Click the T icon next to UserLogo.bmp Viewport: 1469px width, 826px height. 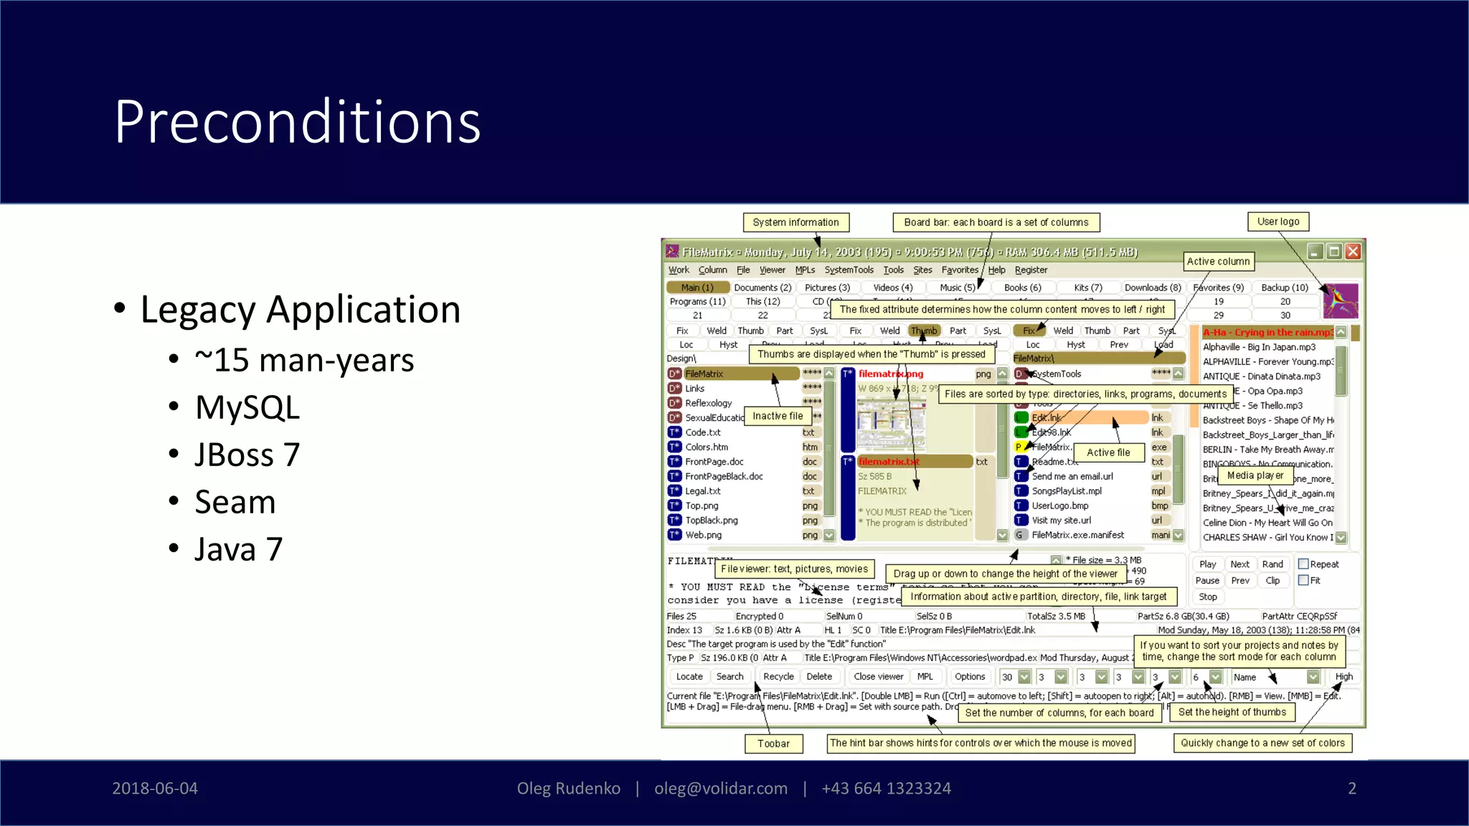tap(1021, 506)
